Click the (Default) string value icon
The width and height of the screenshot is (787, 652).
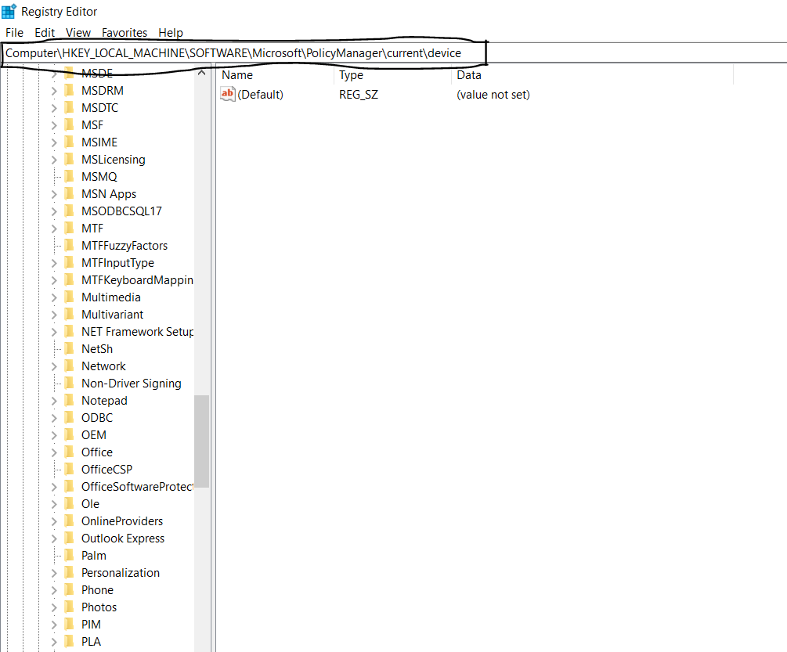tap(228, 95)
